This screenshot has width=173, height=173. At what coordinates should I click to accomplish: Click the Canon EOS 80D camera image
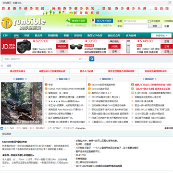point(24,47)
